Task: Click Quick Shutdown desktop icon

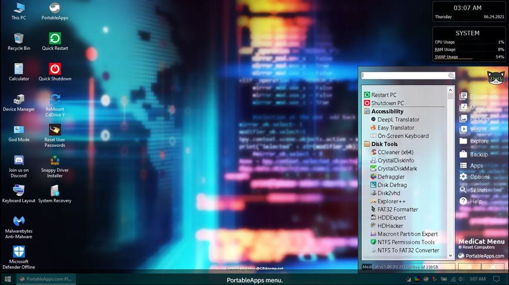Action: pyautogui.click(x=55, y=72)
